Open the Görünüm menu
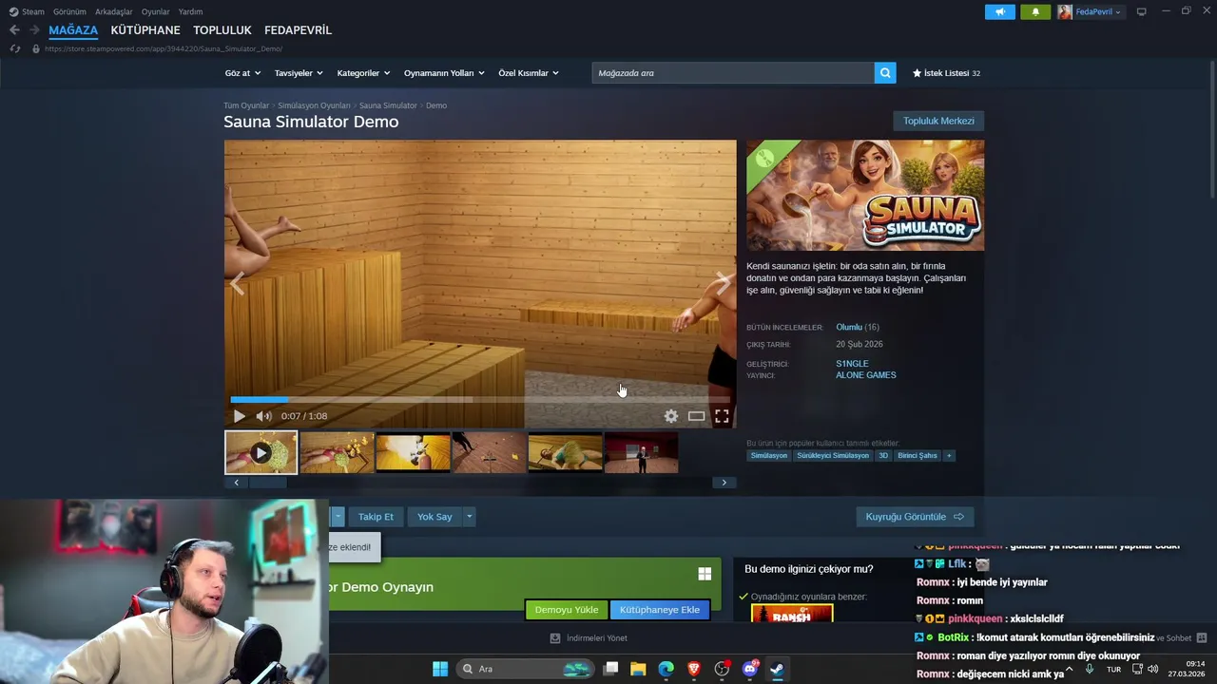Screen dimensions: 1217x684 [x=69, y=11]
